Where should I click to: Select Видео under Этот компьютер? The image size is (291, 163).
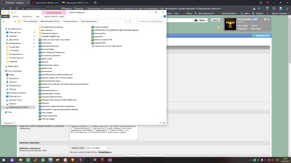(11, 75)
